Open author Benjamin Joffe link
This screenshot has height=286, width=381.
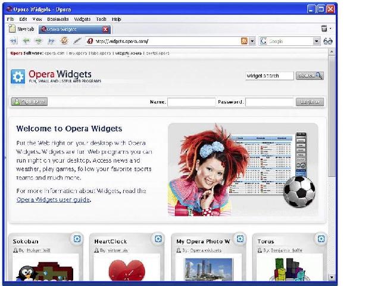click(286, 250)
